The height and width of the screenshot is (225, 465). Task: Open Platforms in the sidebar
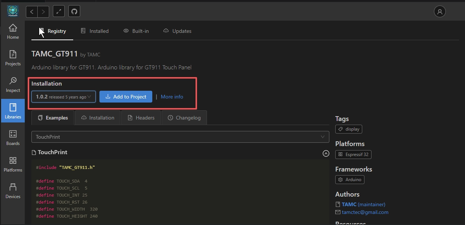tap(13, 165)
